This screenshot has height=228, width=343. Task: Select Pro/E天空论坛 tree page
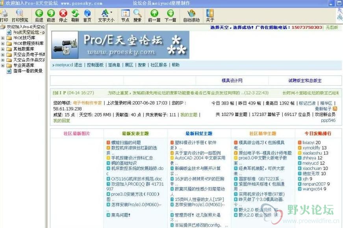point(29,32)
